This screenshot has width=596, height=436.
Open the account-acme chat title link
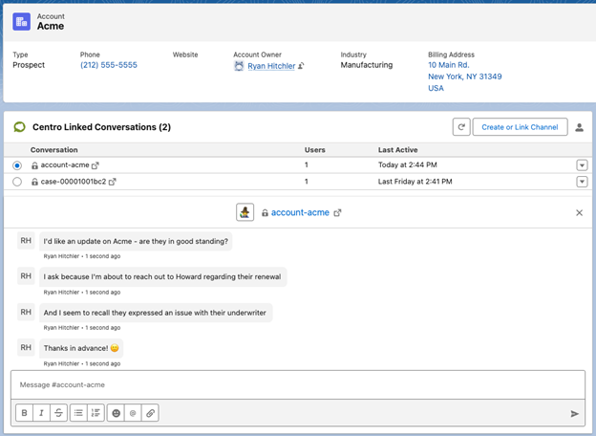click(300, 212)
